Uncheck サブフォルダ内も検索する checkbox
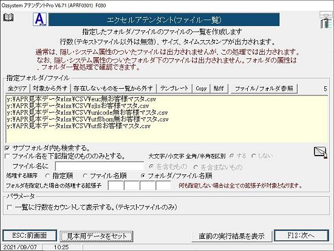This screenshot has height=251, width=334. coord(7,148)
